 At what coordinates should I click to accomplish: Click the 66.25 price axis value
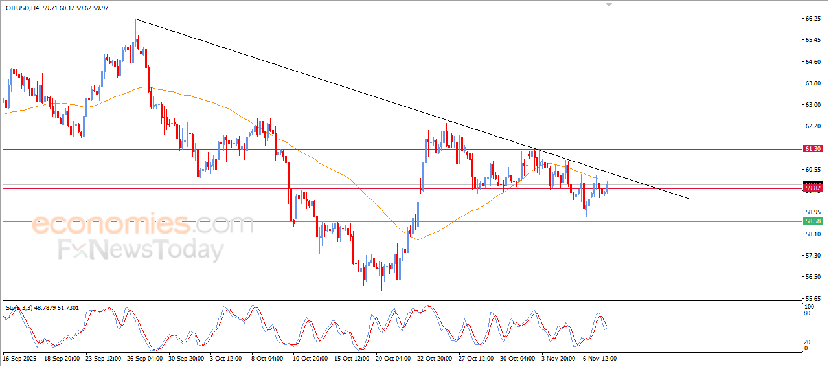tap(812, 19)
